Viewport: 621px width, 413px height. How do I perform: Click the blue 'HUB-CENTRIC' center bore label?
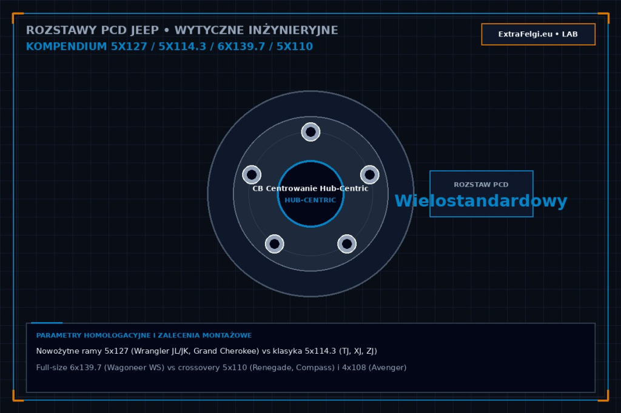pos(310,200)
